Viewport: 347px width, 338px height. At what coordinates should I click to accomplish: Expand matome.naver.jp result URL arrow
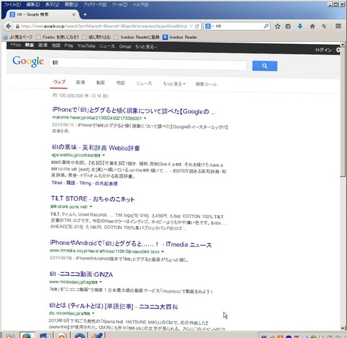145,118
